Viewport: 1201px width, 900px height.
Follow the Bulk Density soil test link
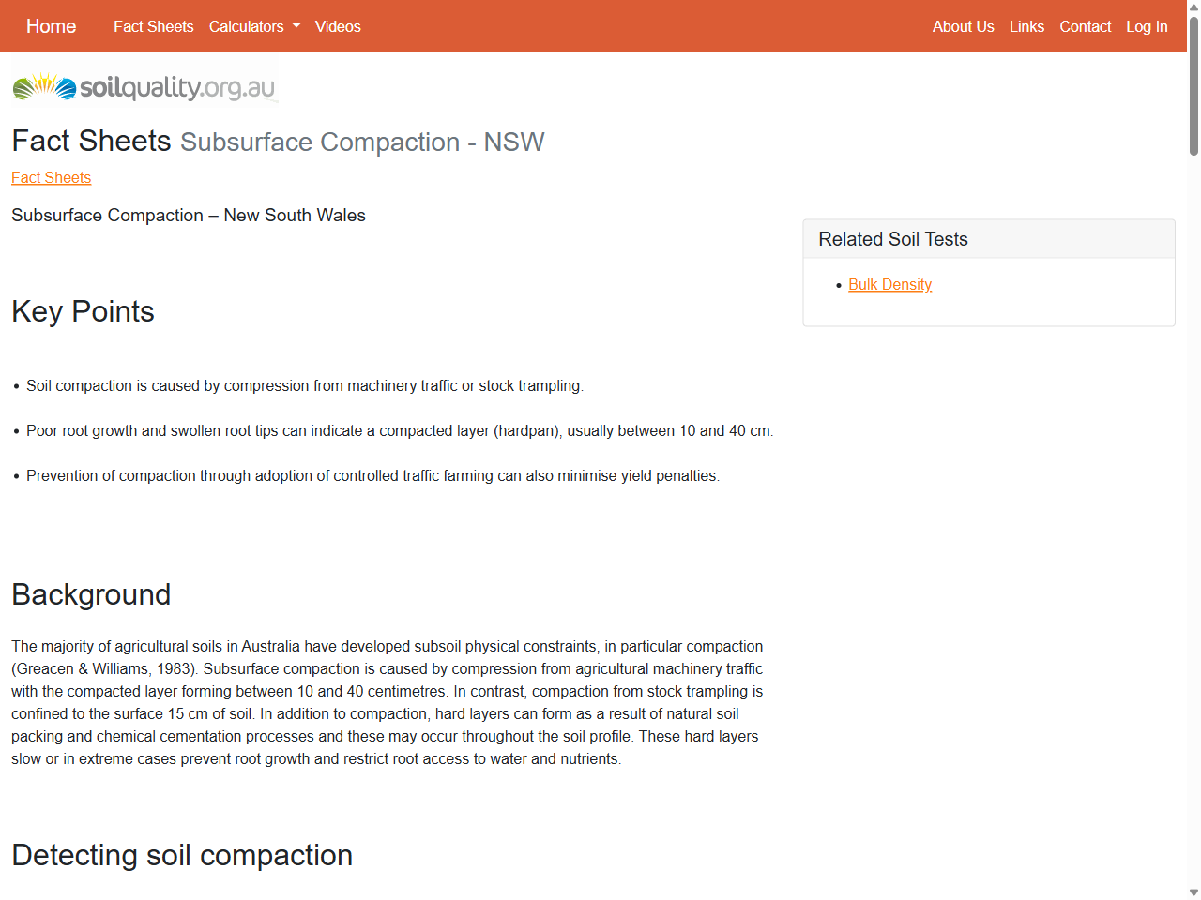[x=889, y=284]
